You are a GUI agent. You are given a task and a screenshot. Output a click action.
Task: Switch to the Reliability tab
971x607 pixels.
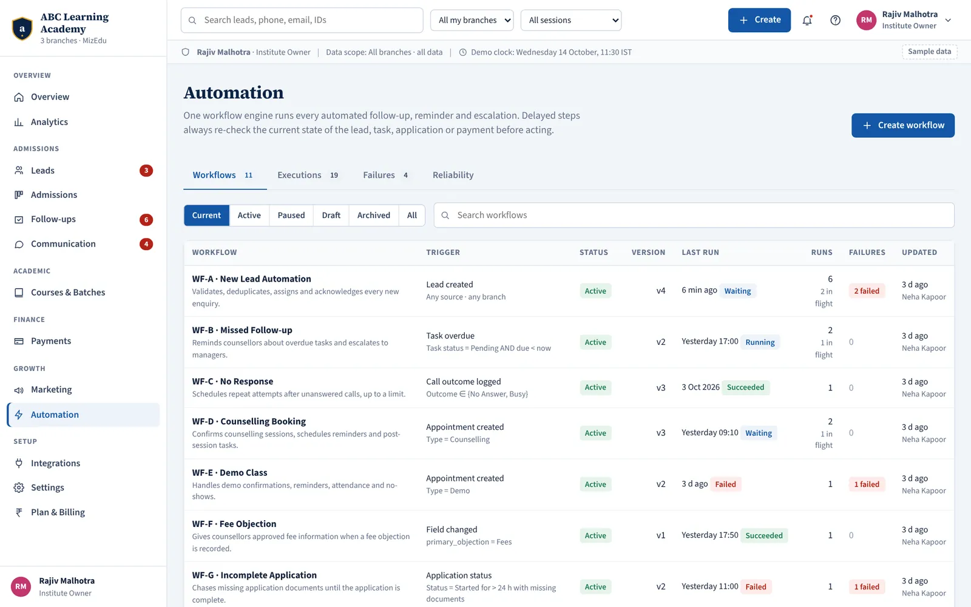tap(453, 175)
